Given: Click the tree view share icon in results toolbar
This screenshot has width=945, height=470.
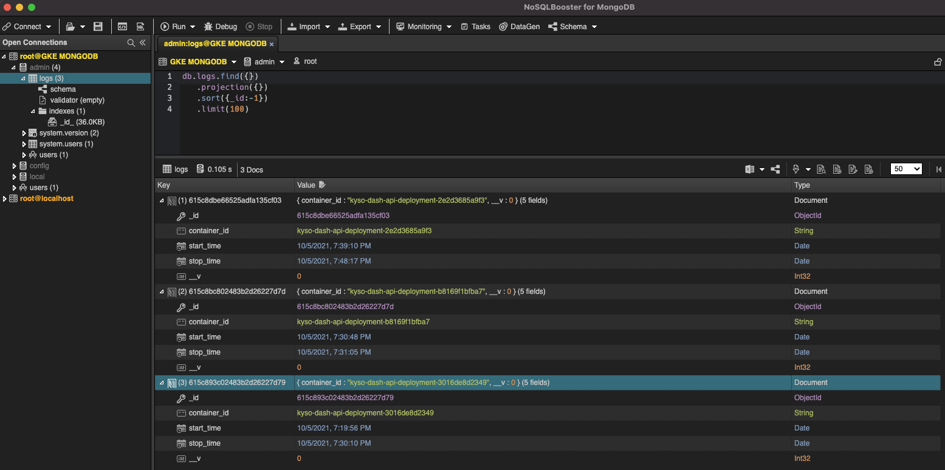Looking at the screenshot, I should [775, 169].
